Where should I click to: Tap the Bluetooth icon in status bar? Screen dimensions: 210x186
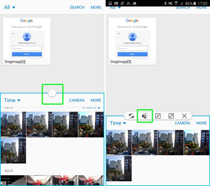tap(165, 3)
